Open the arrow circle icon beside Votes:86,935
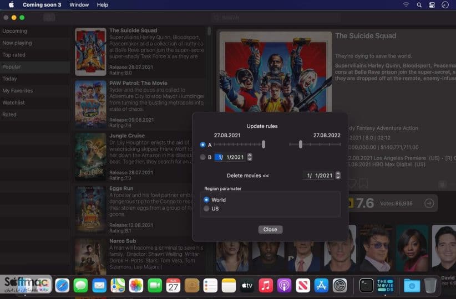Image resolution: width=456 pixels, height=299 pixels. click(x=429, y=204)
